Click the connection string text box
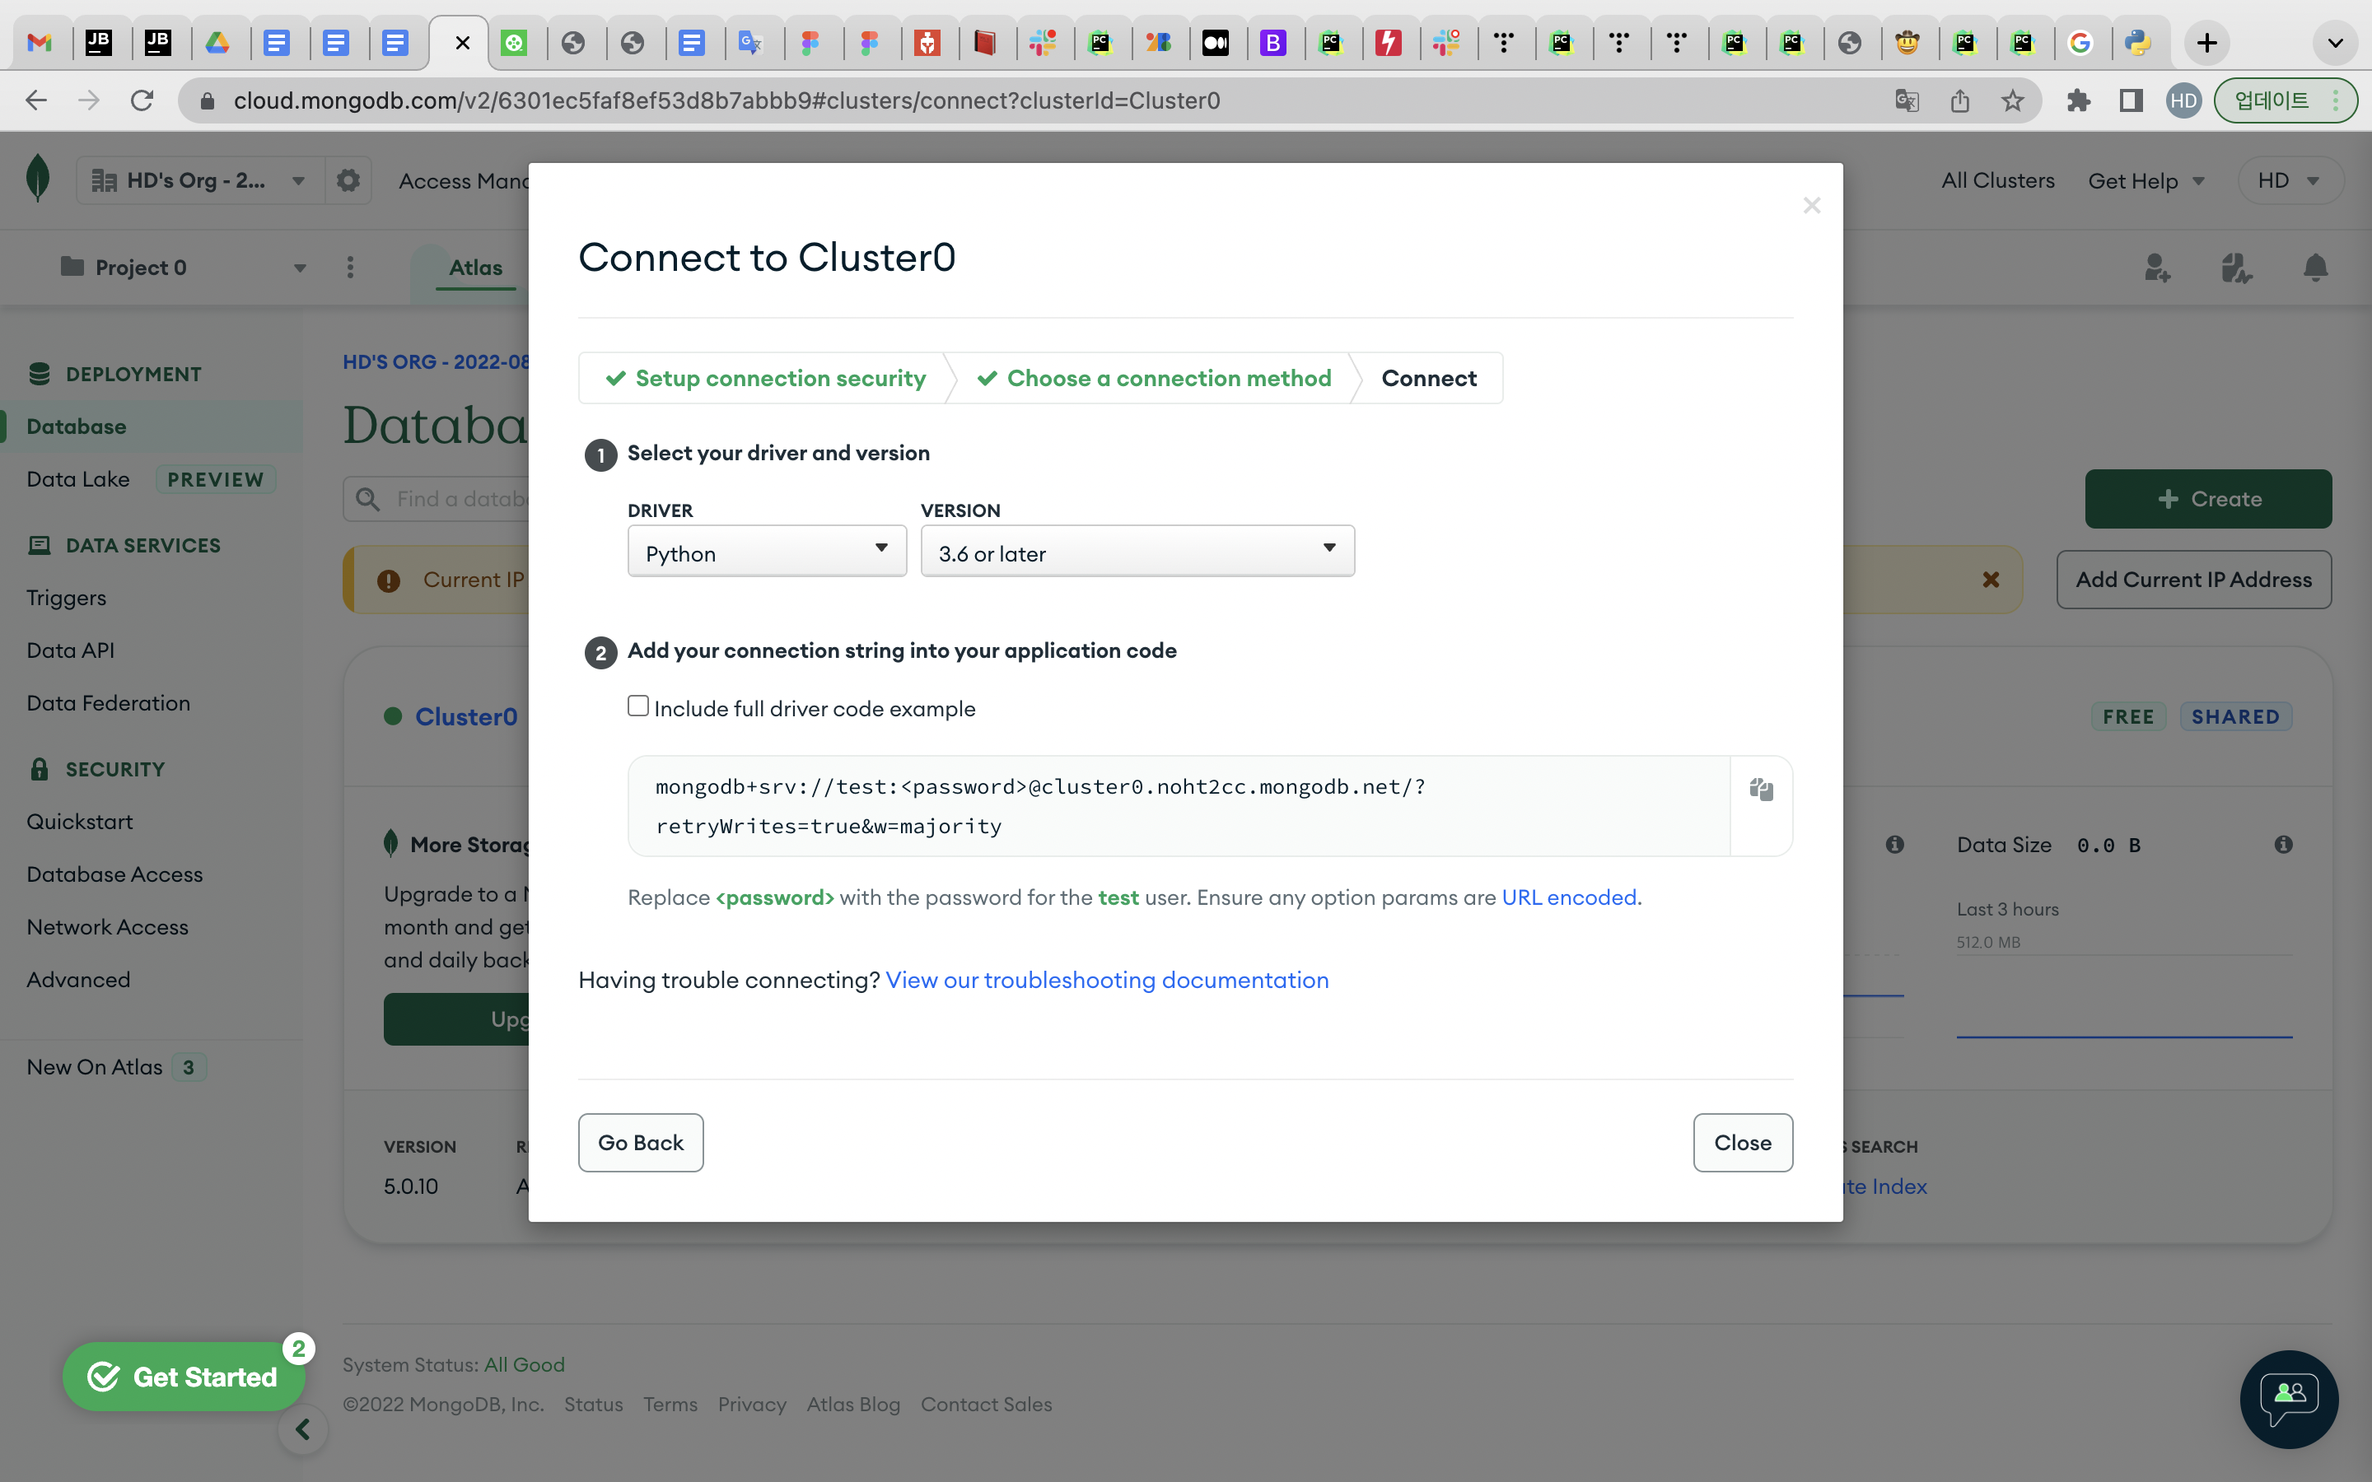The image size is (2372, 1482). tap(1179, 806)
